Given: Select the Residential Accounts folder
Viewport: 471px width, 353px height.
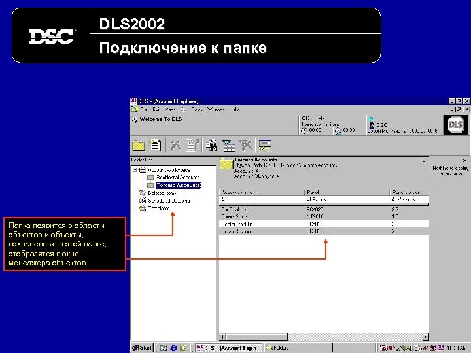Looking at the screenshot, I should click(x=178, y=177).
